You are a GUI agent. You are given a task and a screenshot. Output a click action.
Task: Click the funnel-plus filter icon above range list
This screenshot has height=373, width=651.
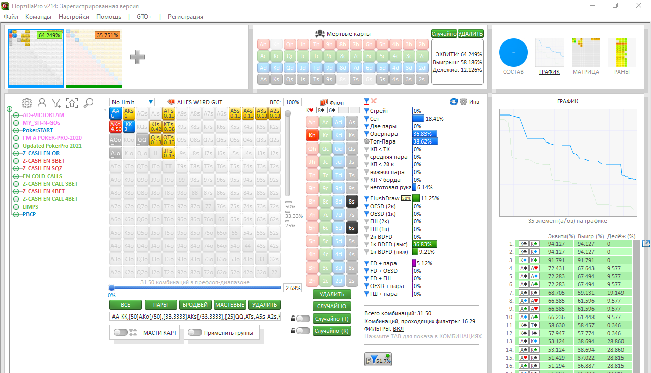(56, 103)
